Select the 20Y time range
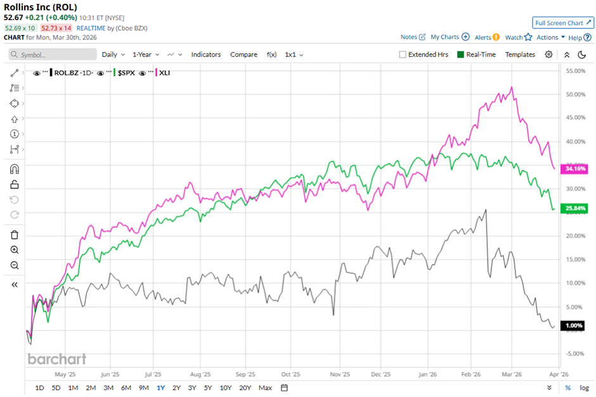This screenshot has height=397, width=596. (x=245, y=388)
